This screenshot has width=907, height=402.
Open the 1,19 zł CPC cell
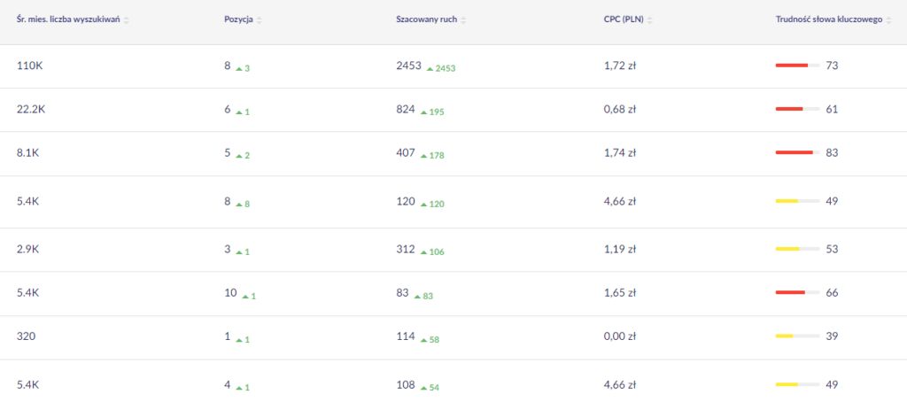619,249
